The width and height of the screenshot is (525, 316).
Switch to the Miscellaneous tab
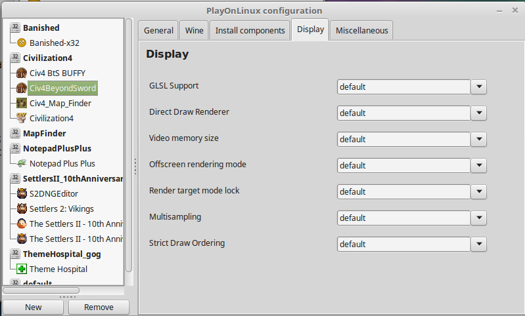click(x=361, y=30)
